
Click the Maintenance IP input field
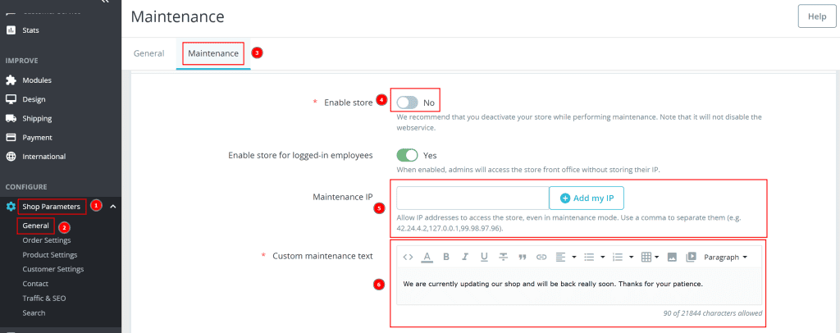pyautogui.click(x=472, y=198)
